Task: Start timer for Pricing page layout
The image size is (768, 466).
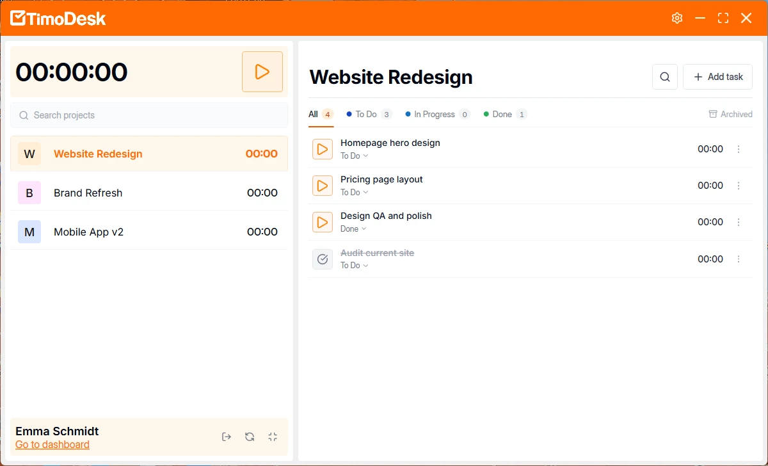Action: click(323, 186)
